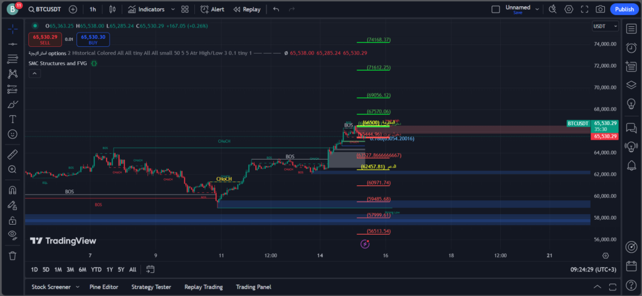Open the ideas lightbulb panel
642x296 pixels.
[x=631, y=104]
